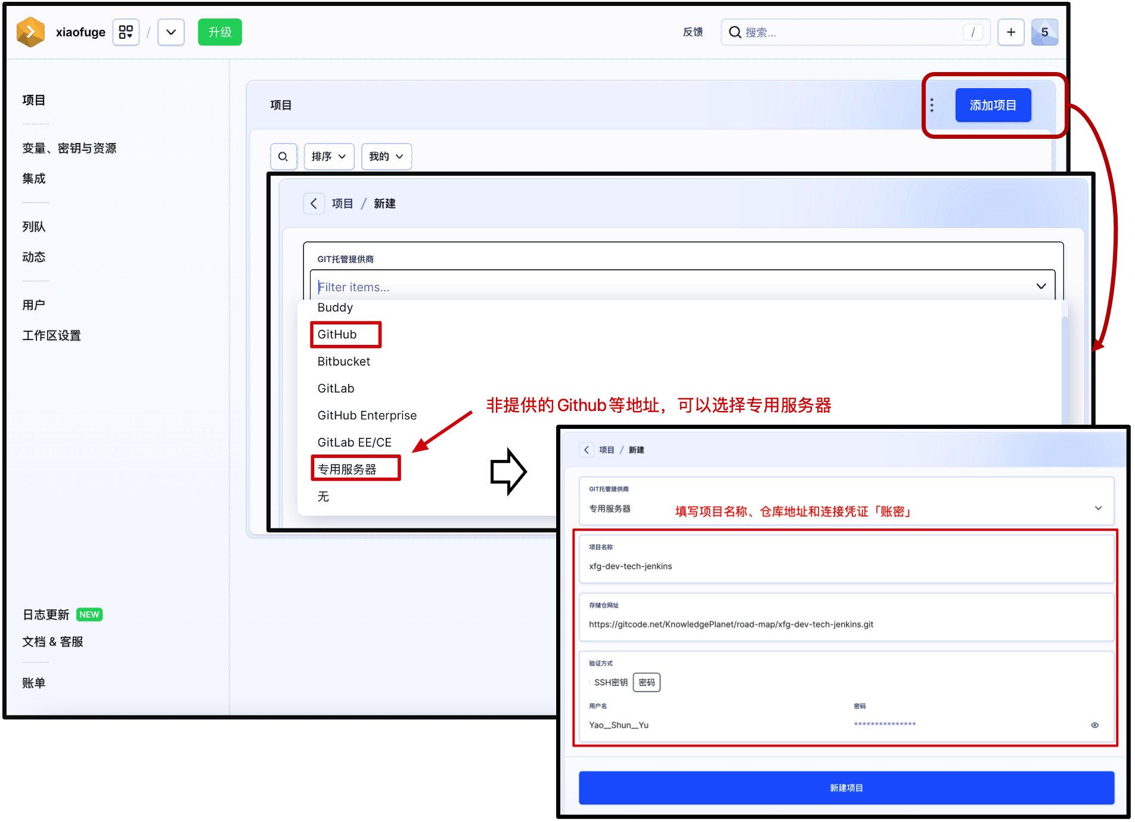The image size is (1135, 822).
Task: Click the project list search icon
Action: (x=283, y=157)
